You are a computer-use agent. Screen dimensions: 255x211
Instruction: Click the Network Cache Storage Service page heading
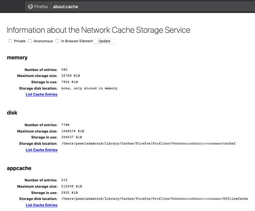(98, 30)
